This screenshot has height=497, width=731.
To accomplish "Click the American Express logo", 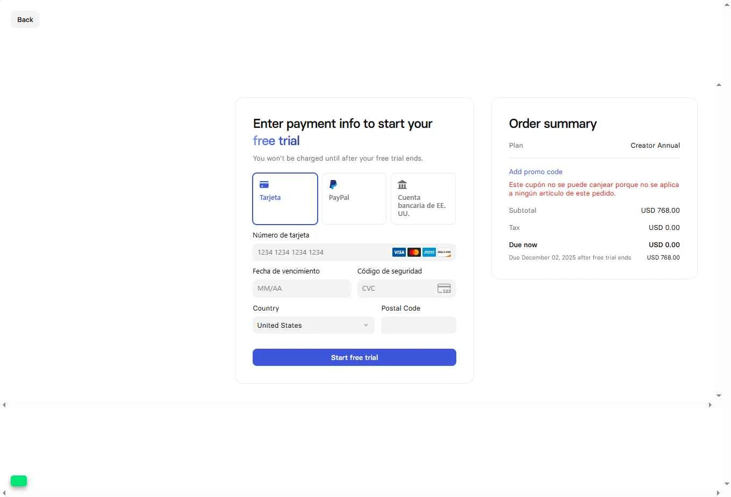I will click(x=429, y=253).
